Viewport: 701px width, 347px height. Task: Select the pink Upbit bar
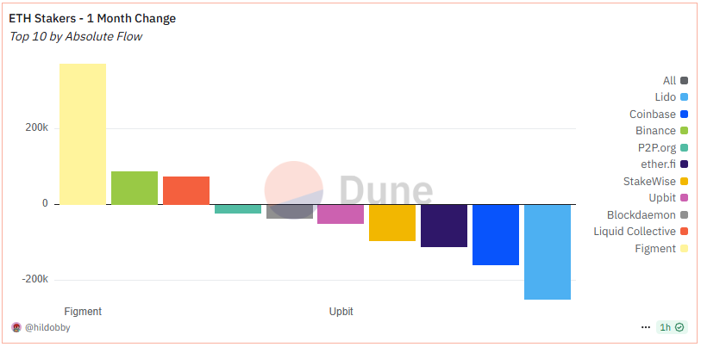(341, 214)
